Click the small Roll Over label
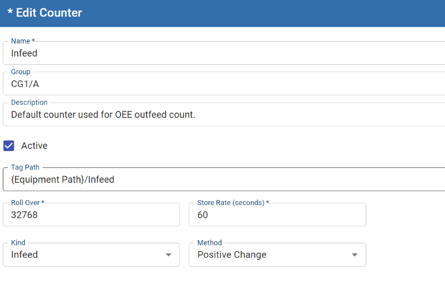This screenshot has height=286, width=445. (27, 203)
